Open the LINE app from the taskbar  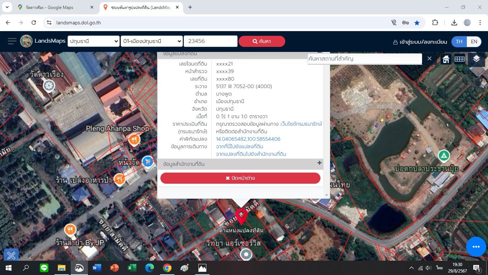coord(44,268)
